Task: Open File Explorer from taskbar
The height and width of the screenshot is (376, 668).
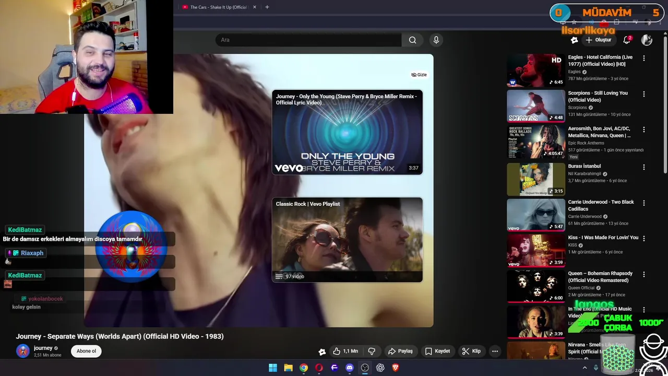Action: 288,368
